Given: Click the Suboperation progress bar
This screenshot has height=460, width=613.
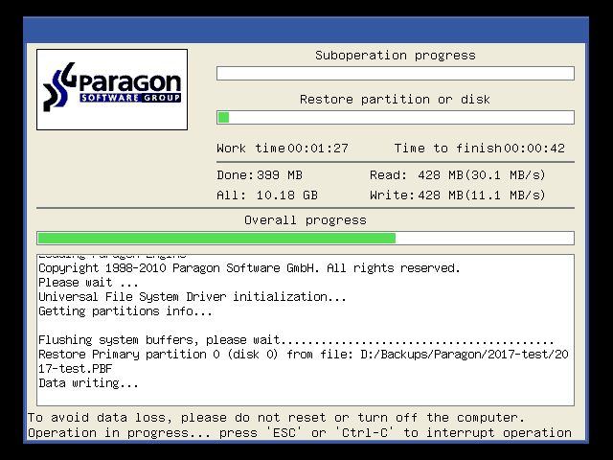Looking at the screenshot, I should pos(395,74).
